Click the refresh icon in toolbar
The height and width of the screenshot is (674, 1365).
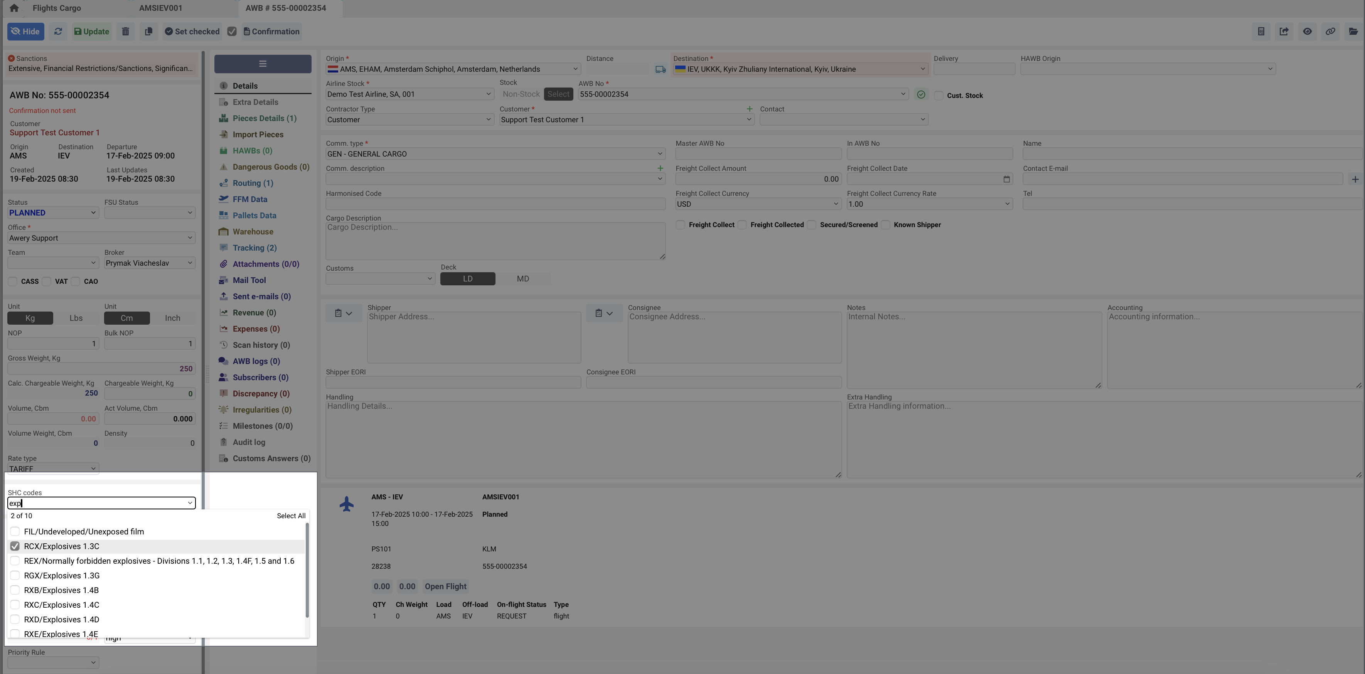coord(58,31)
